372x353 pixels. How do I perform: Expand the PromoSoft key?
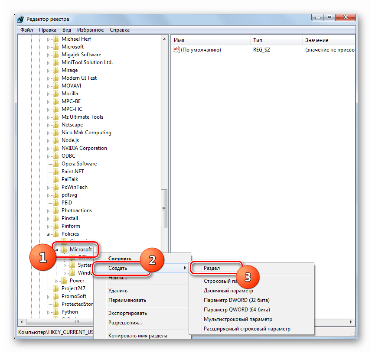tap(49, 297)
